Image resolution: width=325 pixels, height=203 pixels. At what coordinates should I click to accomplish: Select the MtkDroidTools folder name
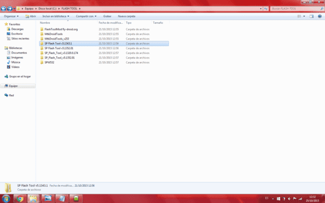54,34
